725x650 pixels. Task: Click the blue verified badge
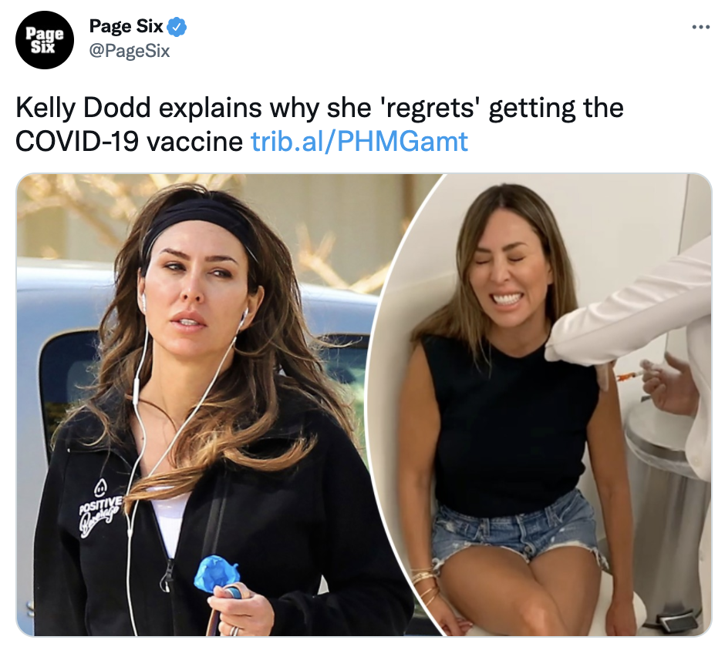[x=177, y=27]
